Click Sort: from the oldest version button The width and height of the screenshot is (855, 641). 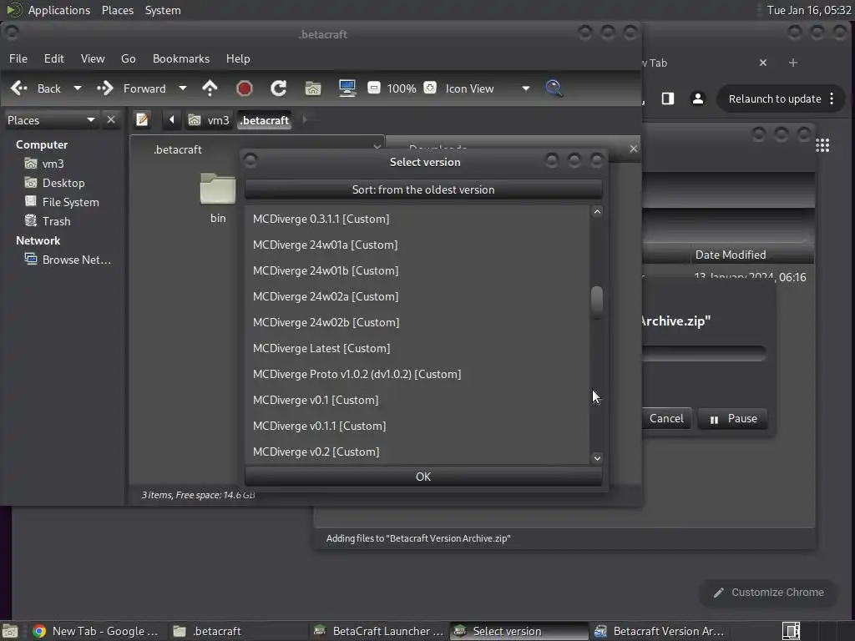pyautogui.click(x=423, y=189)
